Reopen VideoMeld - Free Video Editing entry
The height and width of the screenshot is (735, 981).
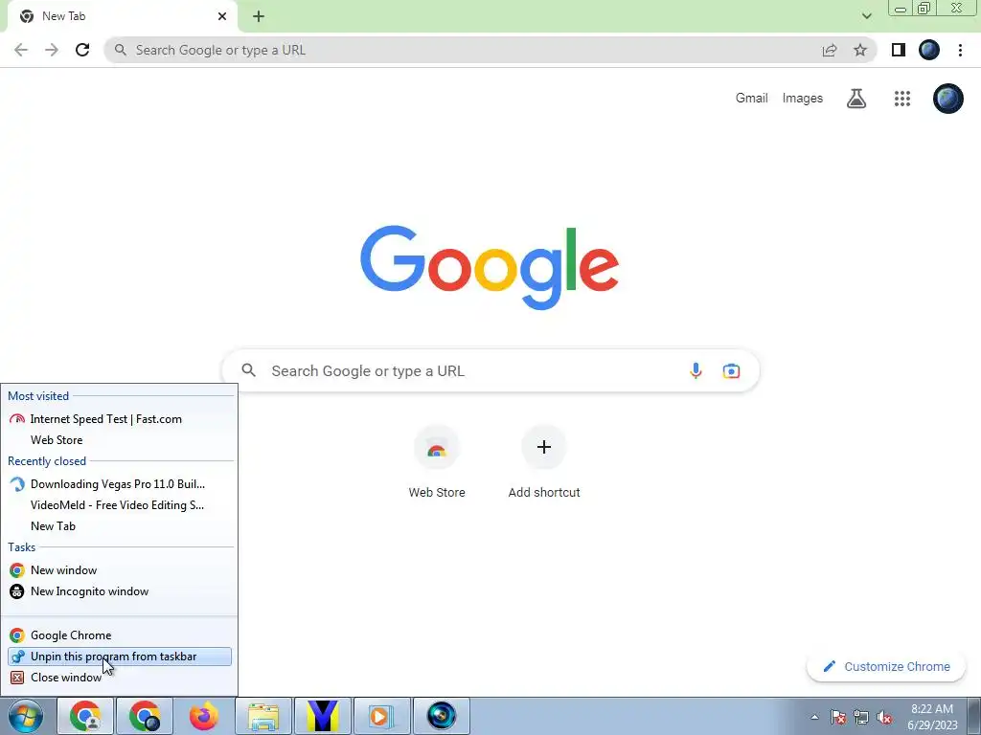(120, 505)
